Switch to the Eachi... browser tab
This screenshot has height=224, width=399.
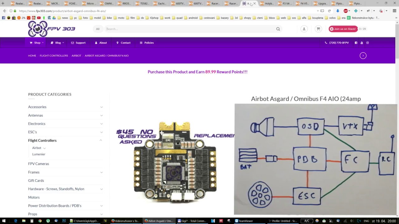pyautogui.click(x=160, y=3)
